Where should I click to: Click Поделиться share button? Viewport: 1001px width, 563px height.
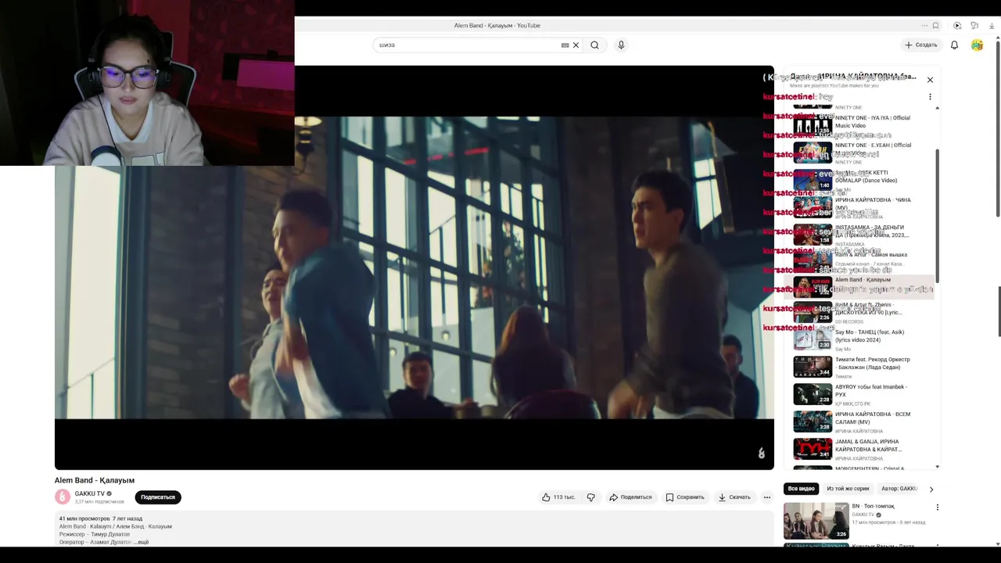pyautogui.click(x=630, y=497)
